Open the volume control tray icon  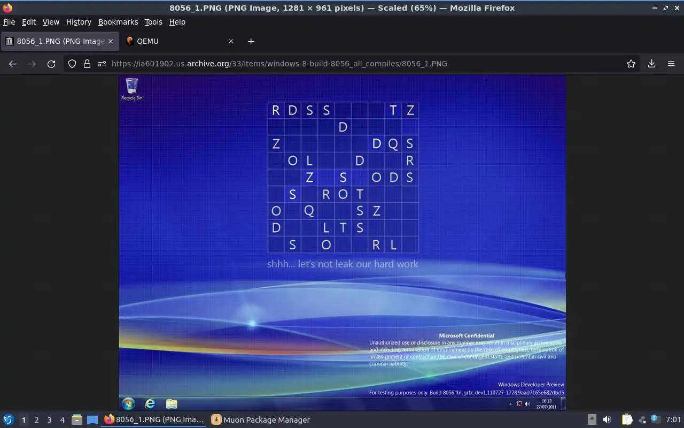coord(607,420)
